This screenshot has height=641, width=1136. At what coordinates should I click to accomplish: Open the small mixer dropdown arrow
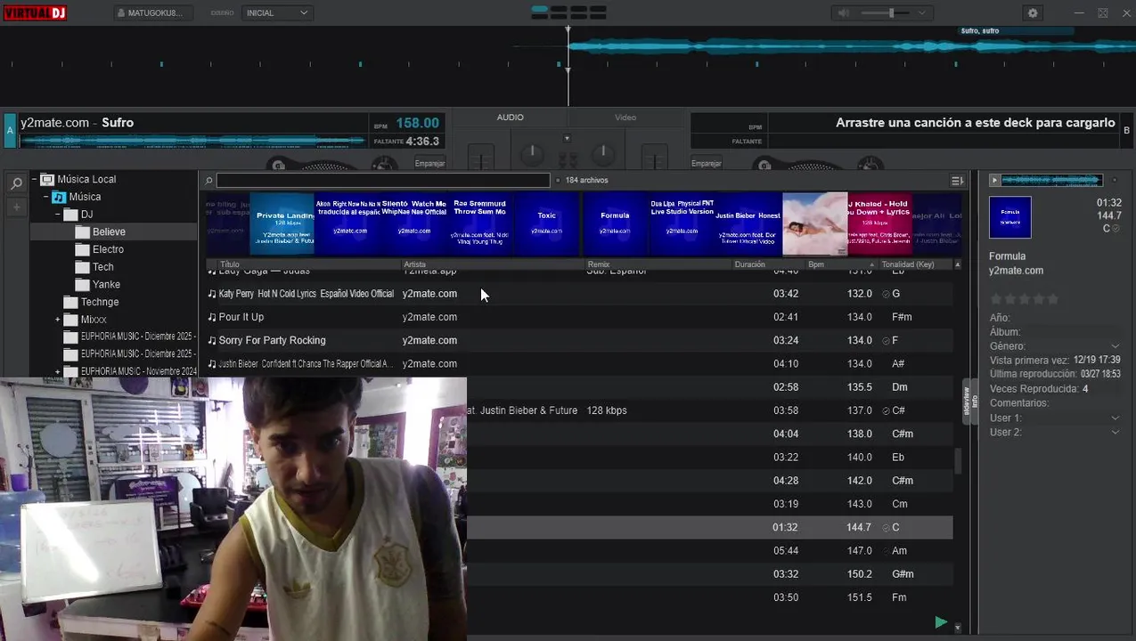567,138
